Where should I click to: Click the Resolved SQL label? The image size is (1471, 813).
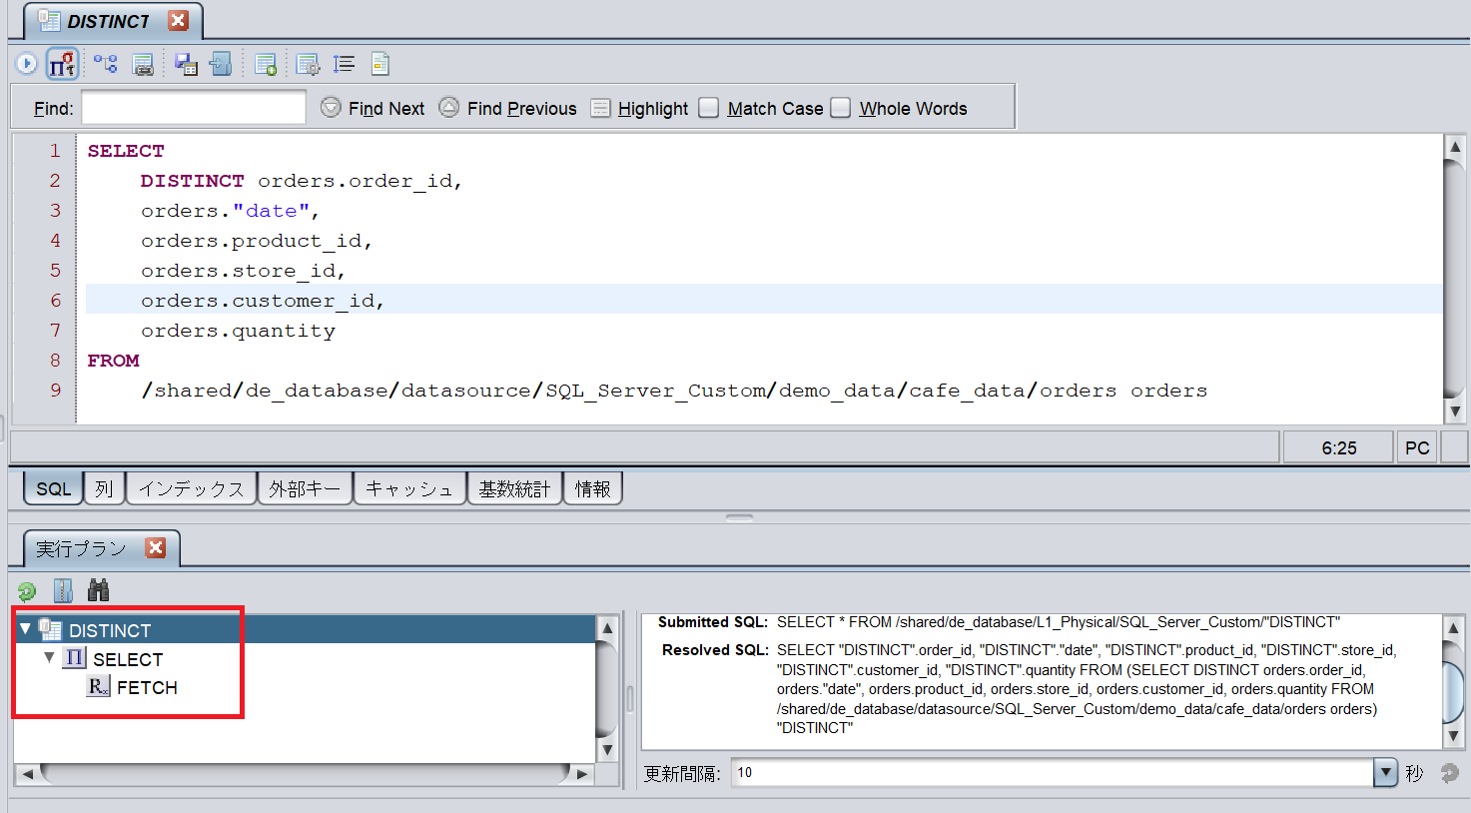[715, 649]
